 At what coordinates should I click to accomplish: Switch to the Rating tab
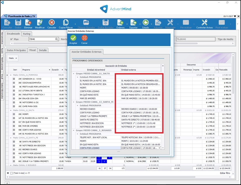27,34
